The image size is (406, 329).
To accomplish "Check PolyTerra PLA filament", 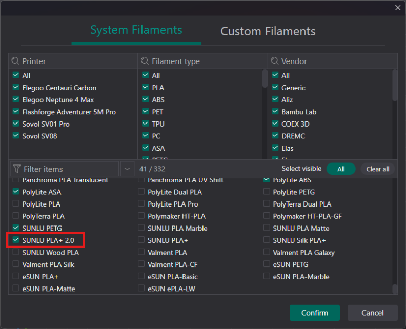I will pos(16,216).
